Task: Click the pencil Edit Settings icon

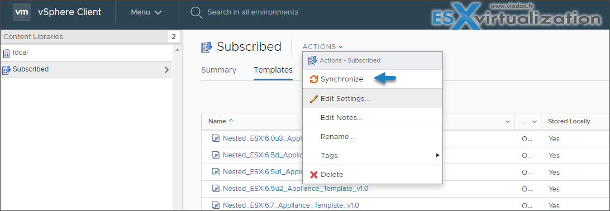Action: click(313, 99)
